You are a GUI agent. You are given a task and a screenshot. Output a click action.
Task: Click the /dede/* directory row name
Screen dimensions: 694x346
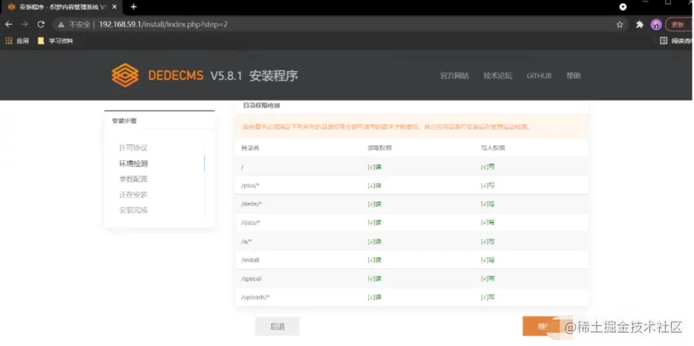coord(251,204)
